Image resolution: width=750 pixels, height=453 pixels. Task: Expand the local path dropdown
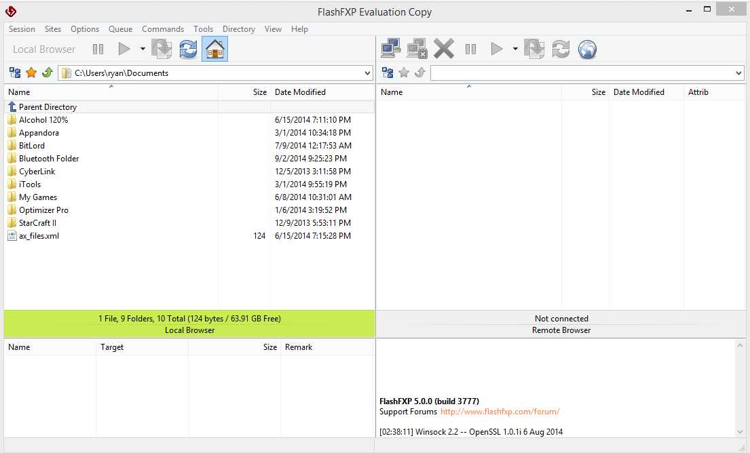(367, 73)
